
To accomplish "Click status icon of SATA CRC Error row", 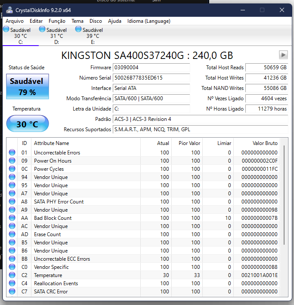I will [x=12, y=291].
